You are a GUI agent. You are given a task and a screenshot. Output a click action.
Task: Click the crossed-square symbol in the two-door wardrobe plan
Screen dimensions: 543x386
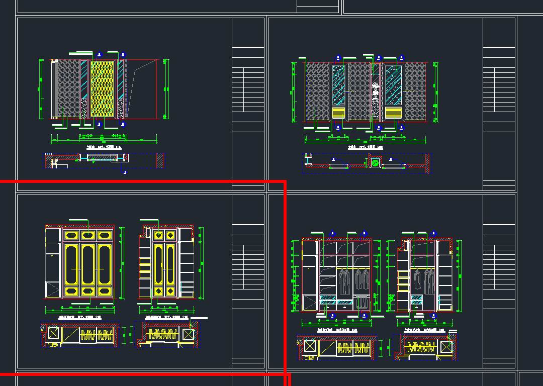point(189,334)
